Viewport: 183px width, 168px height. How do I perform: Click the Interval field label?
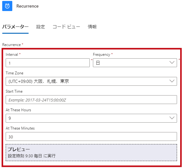click(12, 55)
